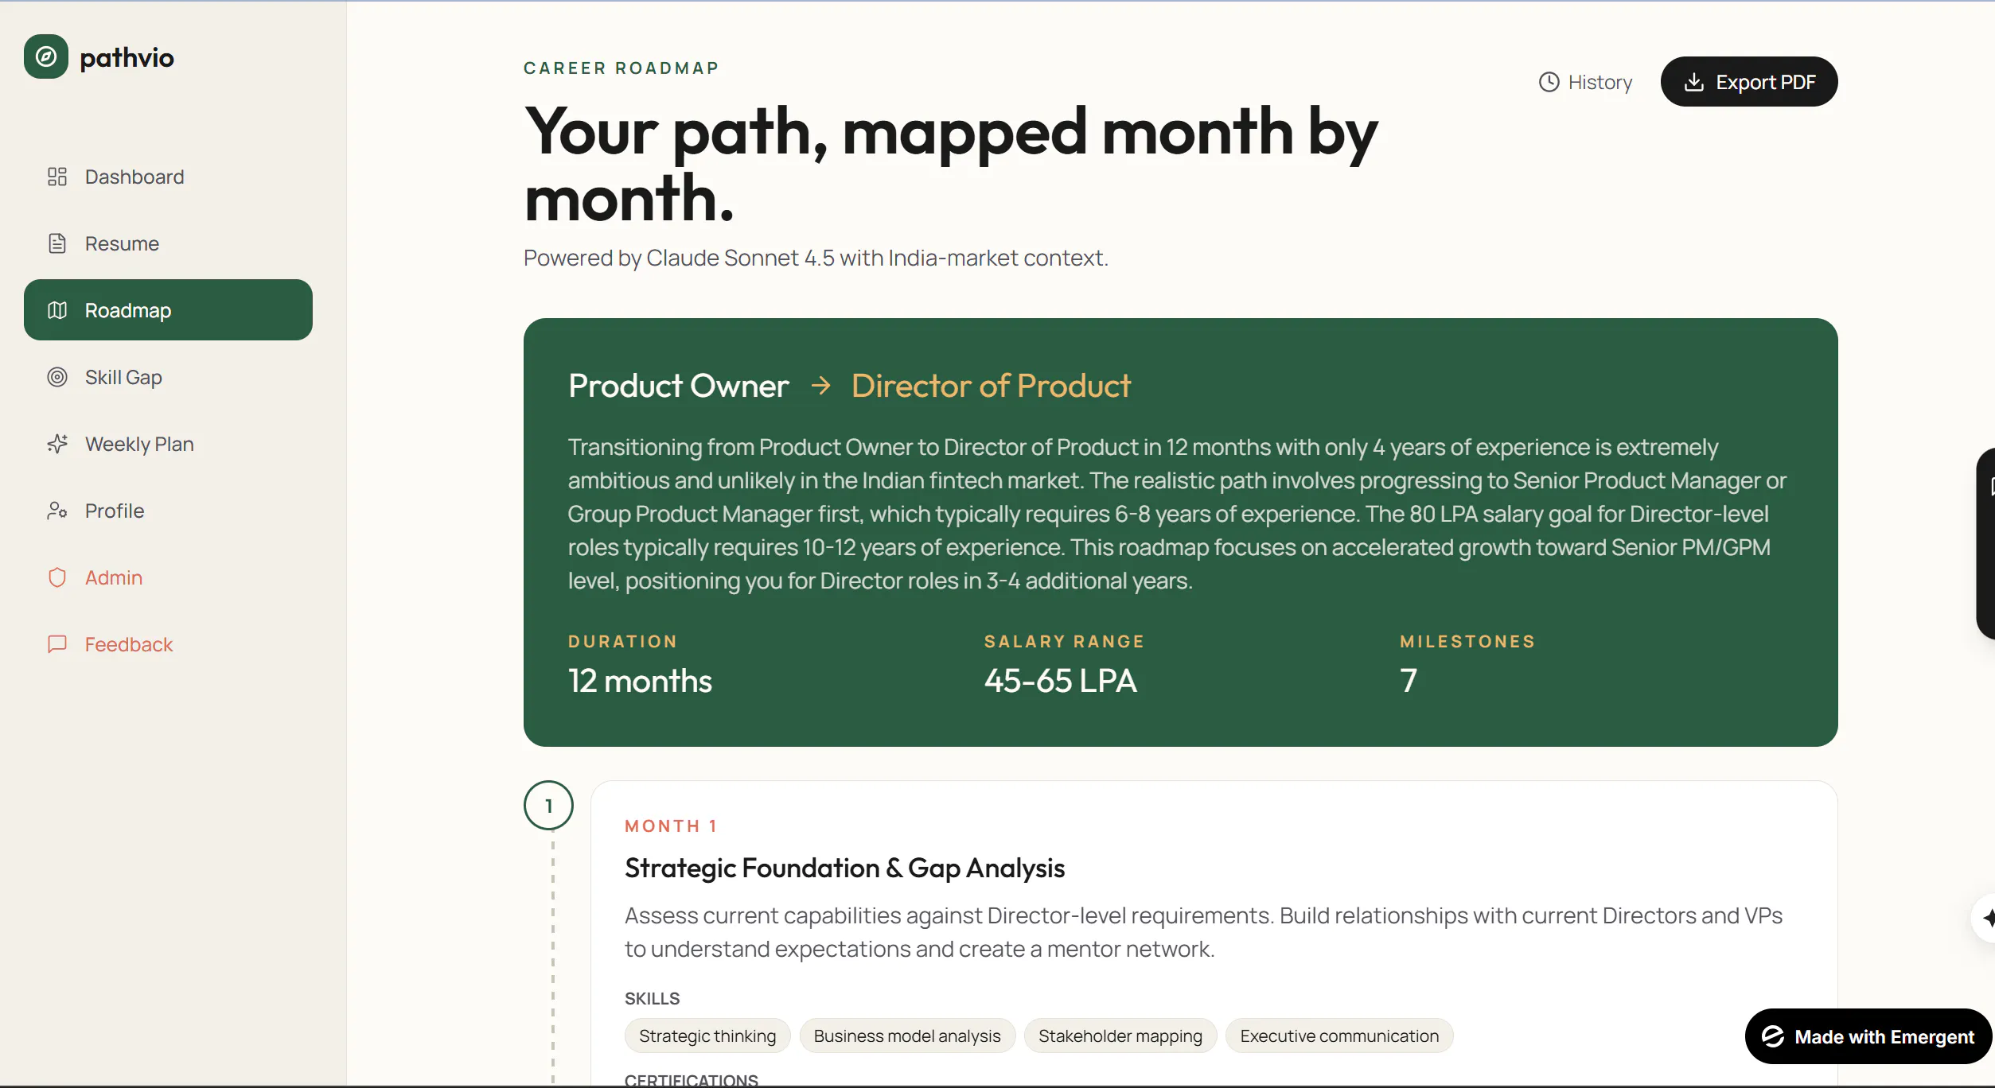This screenshot has height=1088, width=1995.
Task: Click the Roadmap map icon in sidebar
Action: pyautogui.click(x=57, y=310)
